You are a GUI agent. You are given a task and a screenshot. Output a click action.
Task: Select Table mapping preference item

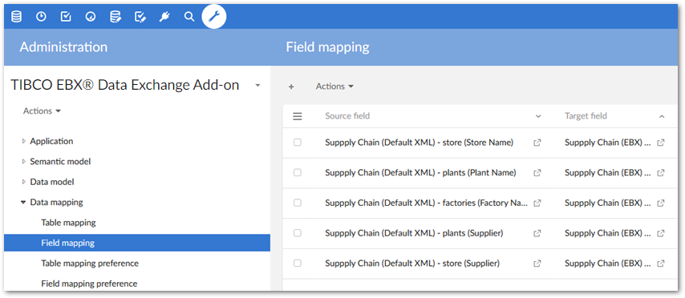point(90,264)
